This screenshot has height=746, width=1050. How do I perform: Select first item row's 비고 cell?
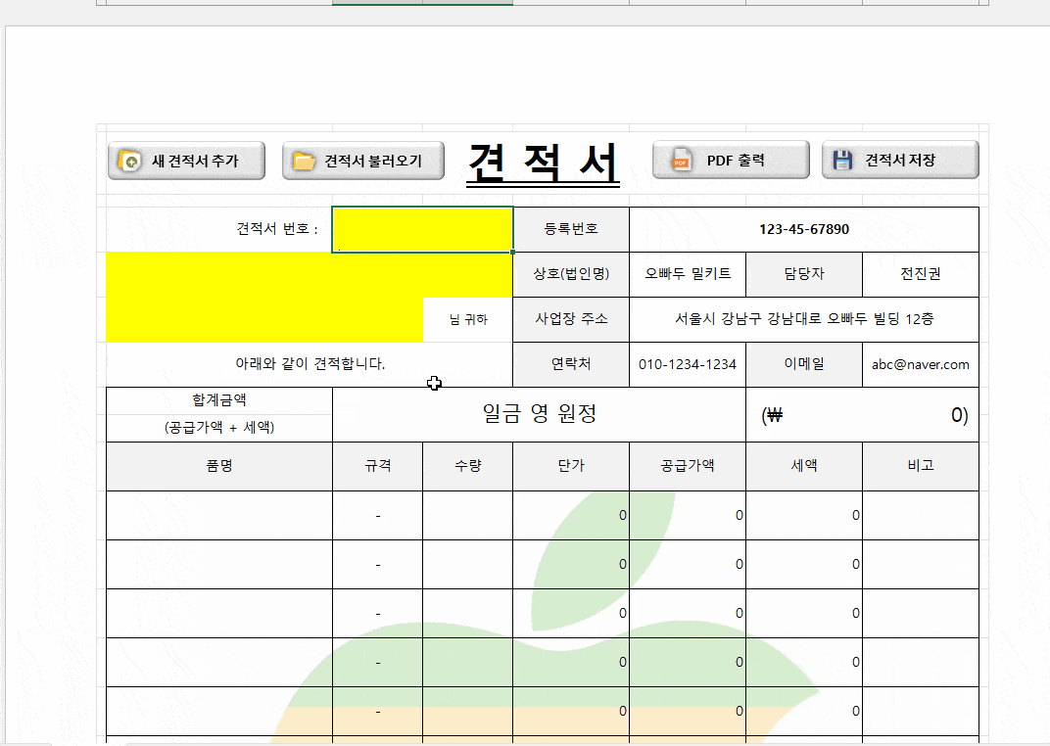pos(921,516)
